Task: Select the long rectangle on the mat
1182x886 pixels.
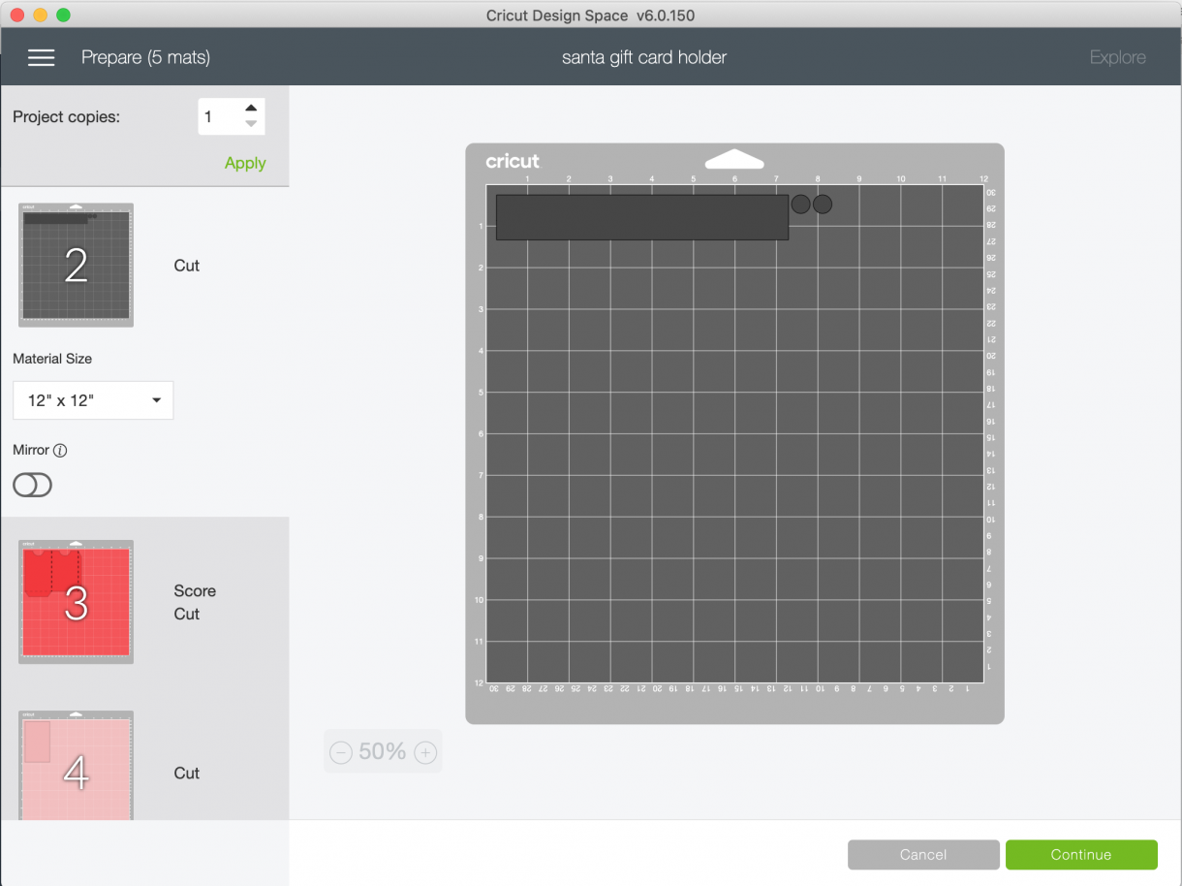Action: [x=642, y=217]
